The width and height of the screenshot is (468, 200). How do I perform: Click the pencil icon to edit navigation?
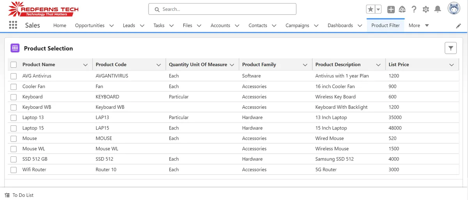tap(459, 26)
